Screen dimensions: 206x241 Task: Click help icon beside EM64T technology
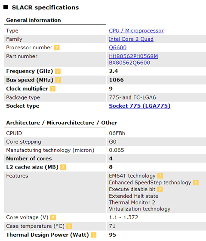coord(160,176)
